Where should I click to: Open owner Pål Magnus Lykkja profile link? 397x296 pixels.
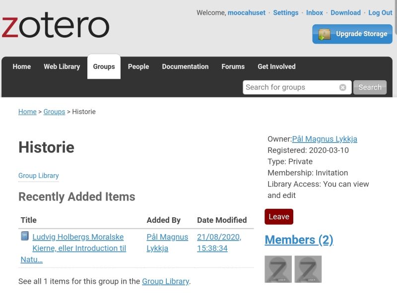pos(325,139)
